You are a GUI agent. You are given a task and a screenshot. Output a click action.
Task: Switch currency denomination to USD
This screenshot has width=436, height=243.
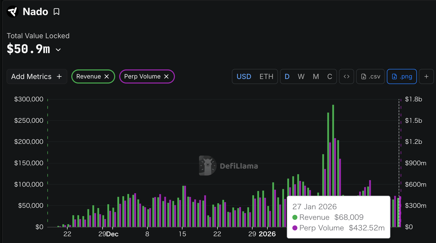pyautogui.click(x=244, y=76)
